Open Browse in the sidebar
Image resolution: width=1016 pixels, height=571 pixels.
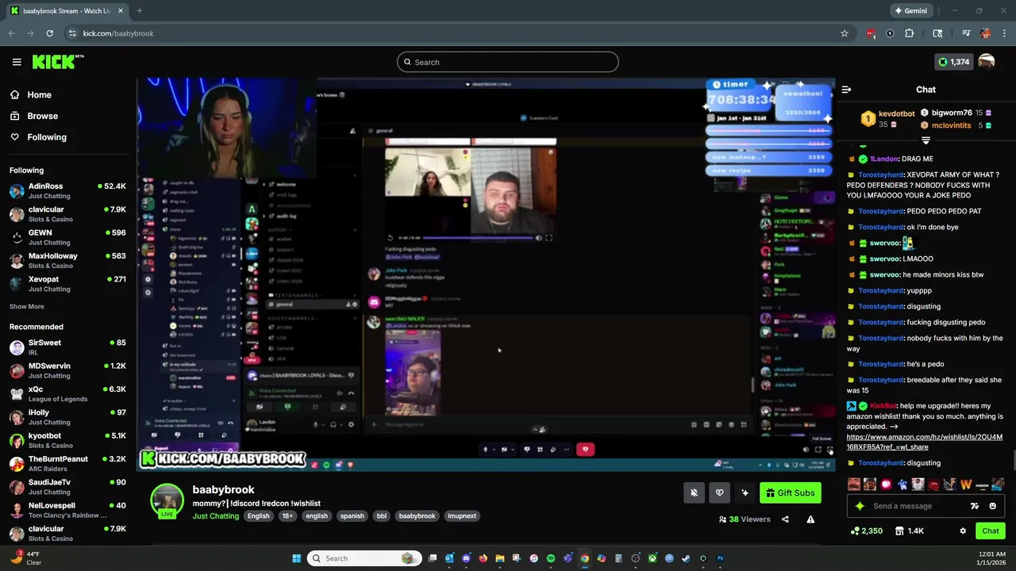pos(33,116)
